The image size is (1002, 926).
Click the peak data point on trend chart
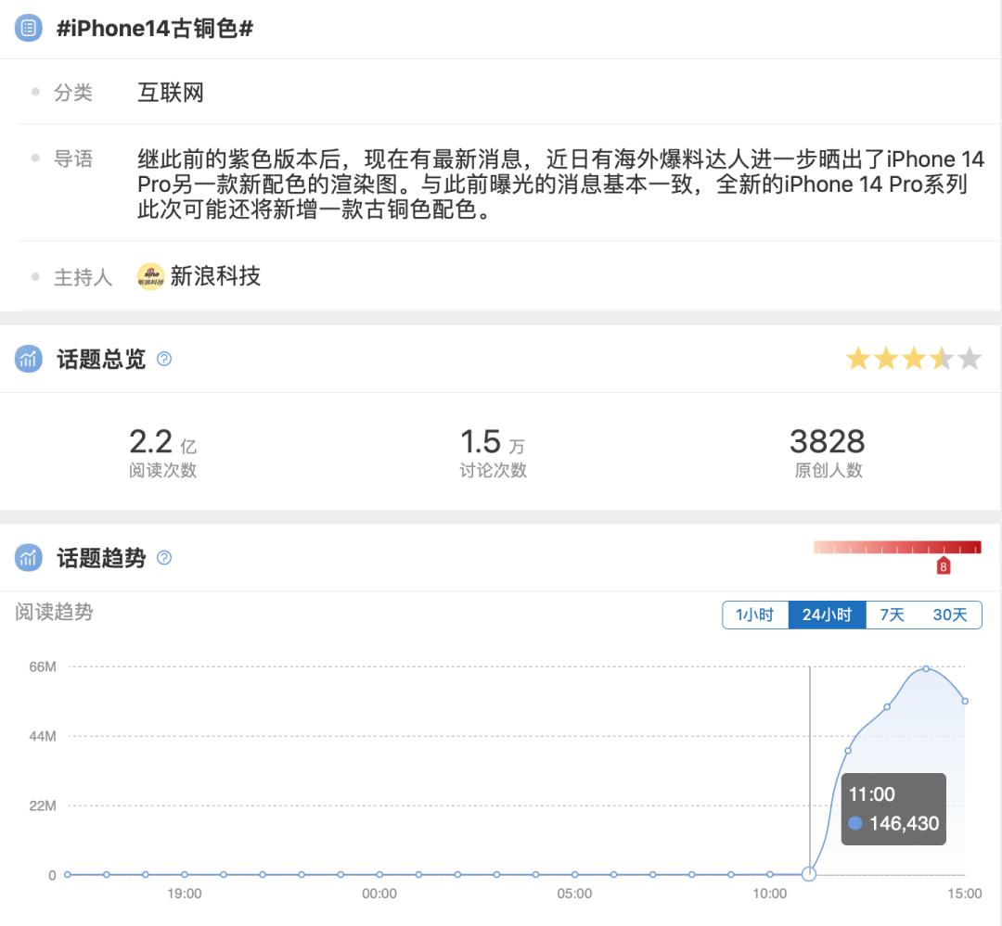926,668
